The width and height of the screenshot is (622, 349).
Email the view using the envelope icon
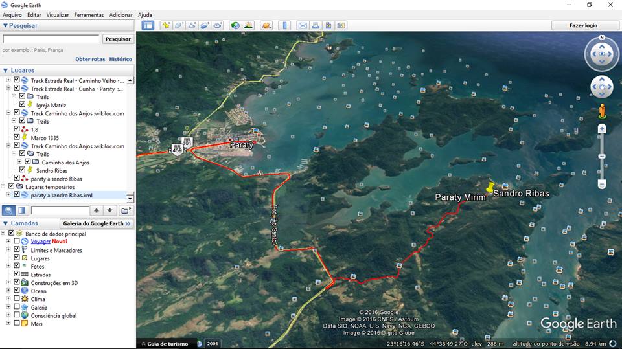tap(303, 25)
